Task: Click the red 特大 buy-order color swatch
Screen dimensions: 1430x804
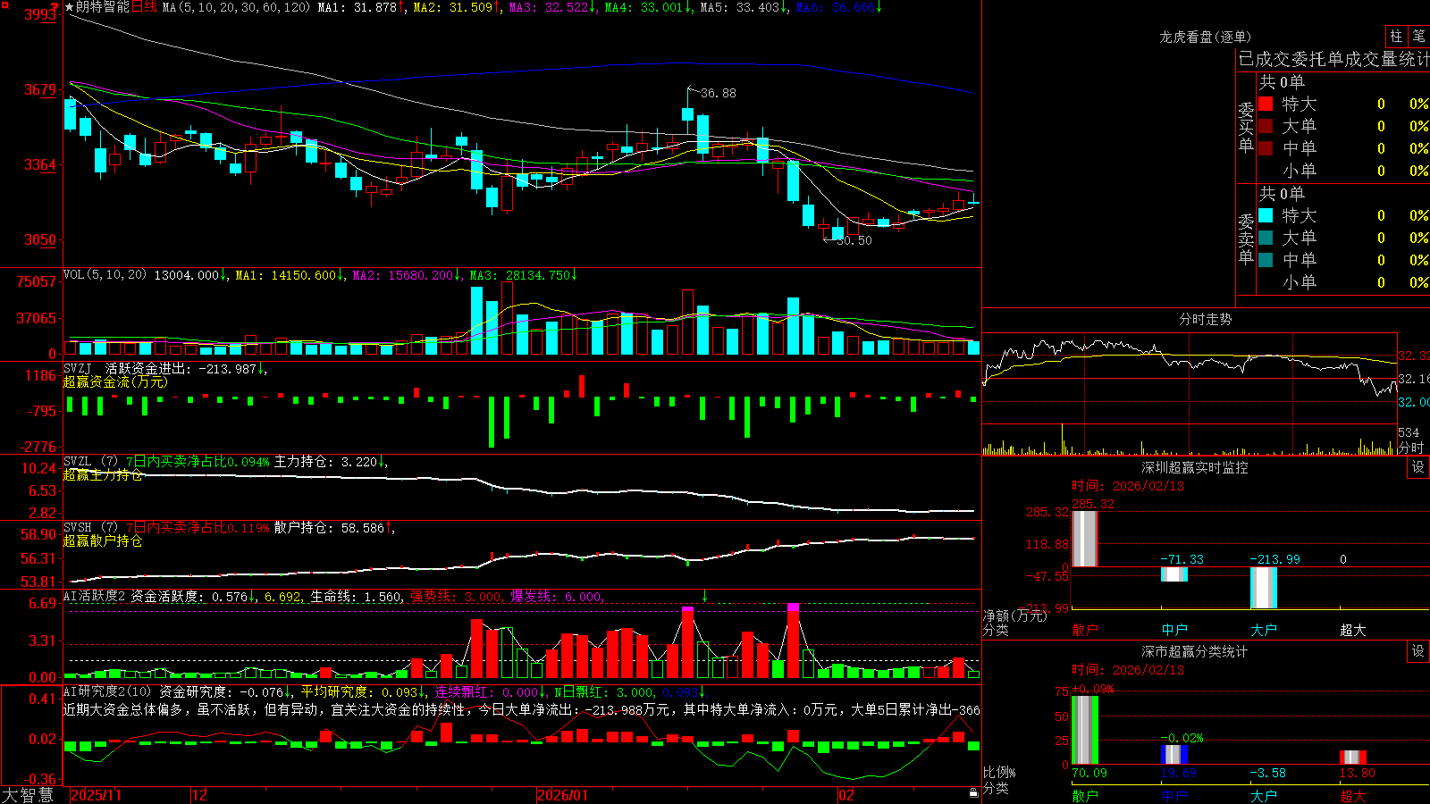Action: coord(1266,104)
